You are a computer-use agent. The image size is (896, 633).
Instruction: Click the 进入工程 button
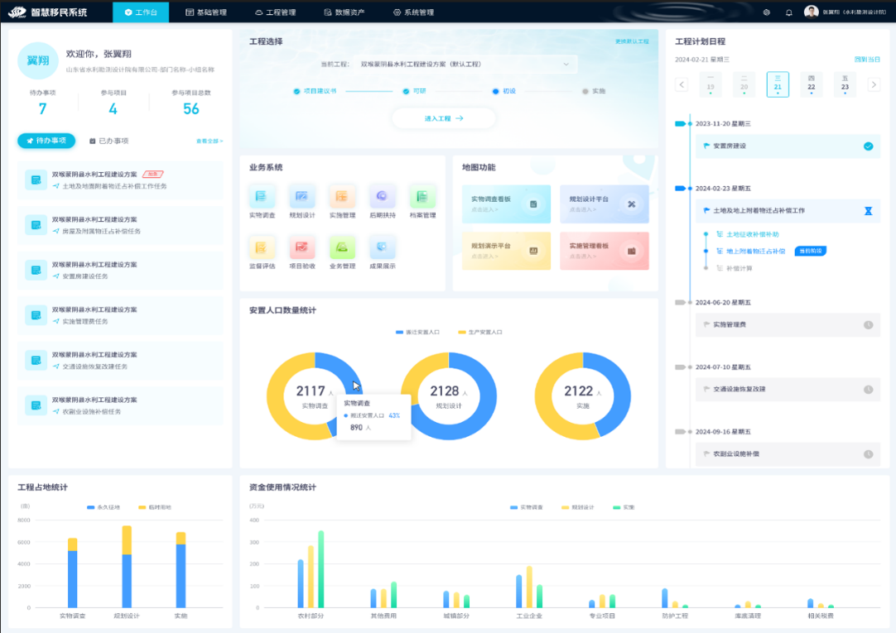pyautogui.click(x=444, y=118)
